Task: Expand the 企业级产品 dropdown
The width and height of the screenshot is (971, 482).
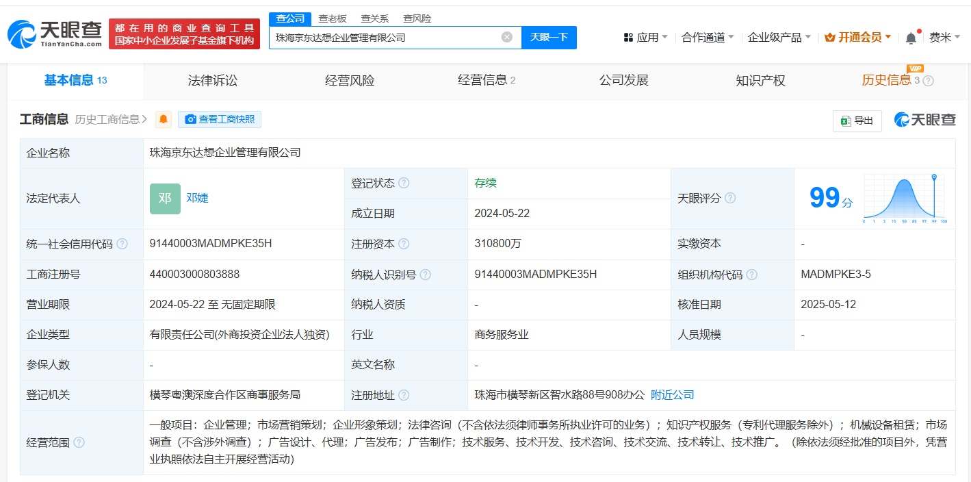Action: coord(779,38)
